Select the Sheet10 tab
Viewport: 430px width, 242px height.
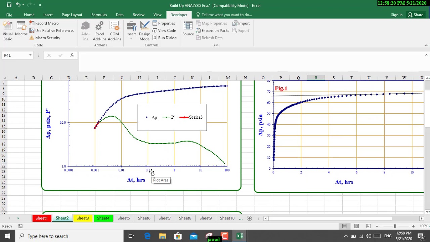(227, 218)
